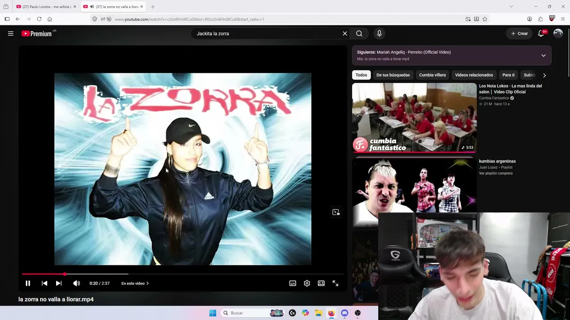The width and height of the screenshot is (570, 320).
Task: Open the Crear upload menu
Action: point(519,33)
